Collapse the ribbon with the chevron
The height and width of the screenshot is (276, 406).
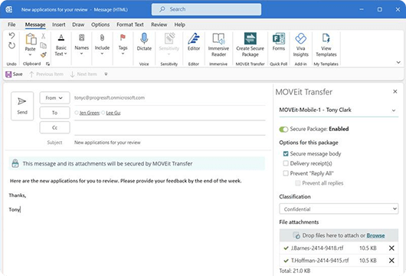coord(398,62)
